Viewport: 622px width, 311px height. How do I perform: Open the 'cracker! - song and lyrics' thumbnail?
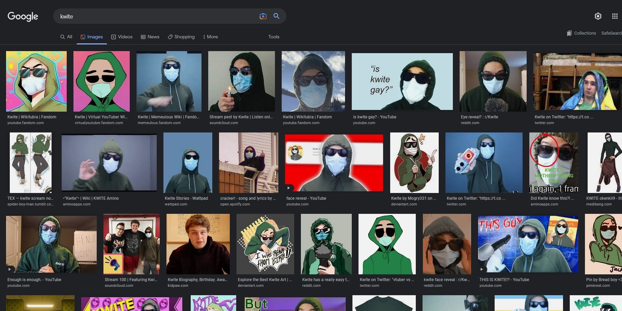(249, 163)
